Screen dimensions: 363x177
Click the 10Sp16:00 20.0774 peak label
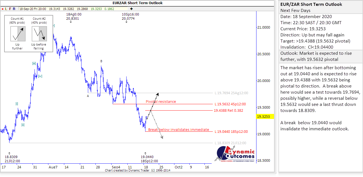point(130,16)
